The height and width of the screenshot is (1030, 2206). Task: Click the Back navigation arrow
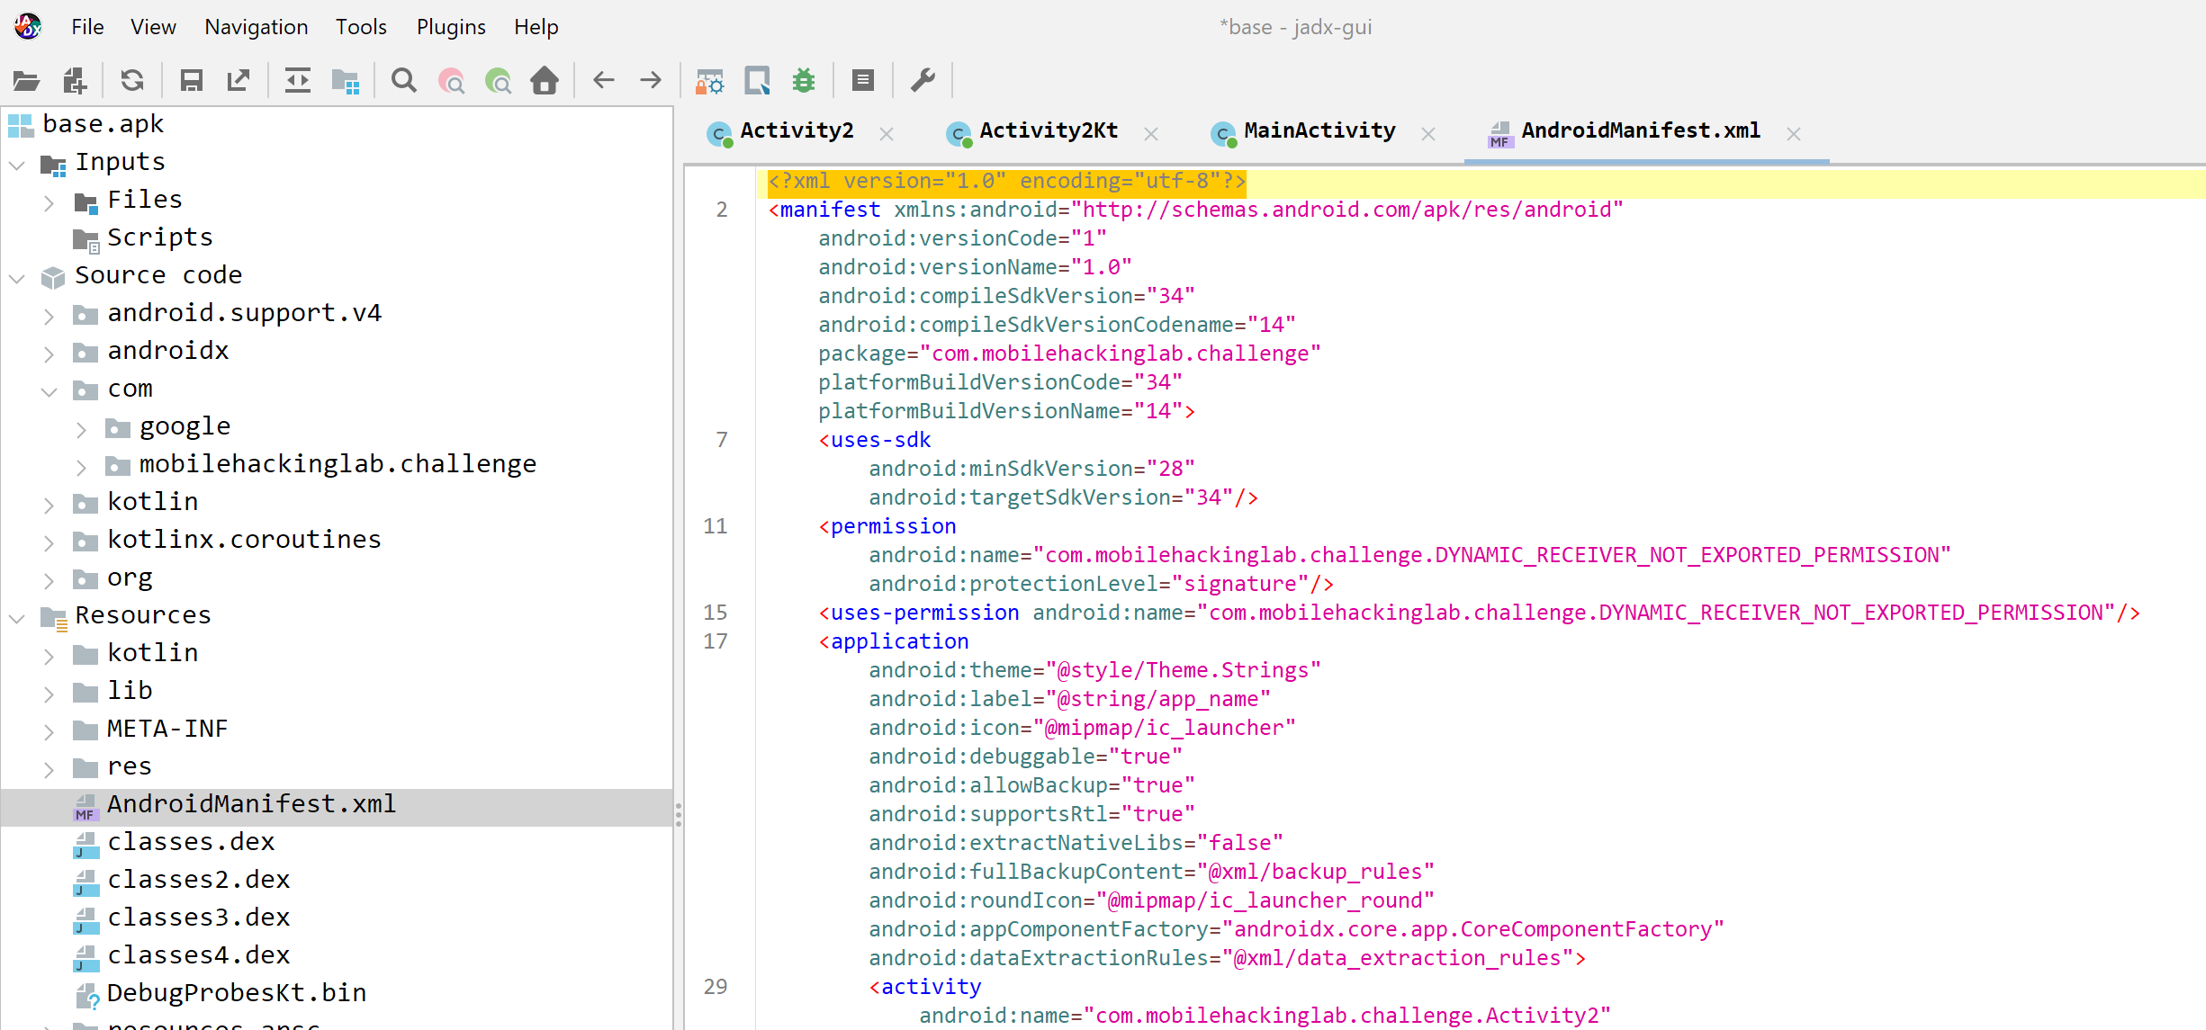pyautogui.click(x=604, y=81)
